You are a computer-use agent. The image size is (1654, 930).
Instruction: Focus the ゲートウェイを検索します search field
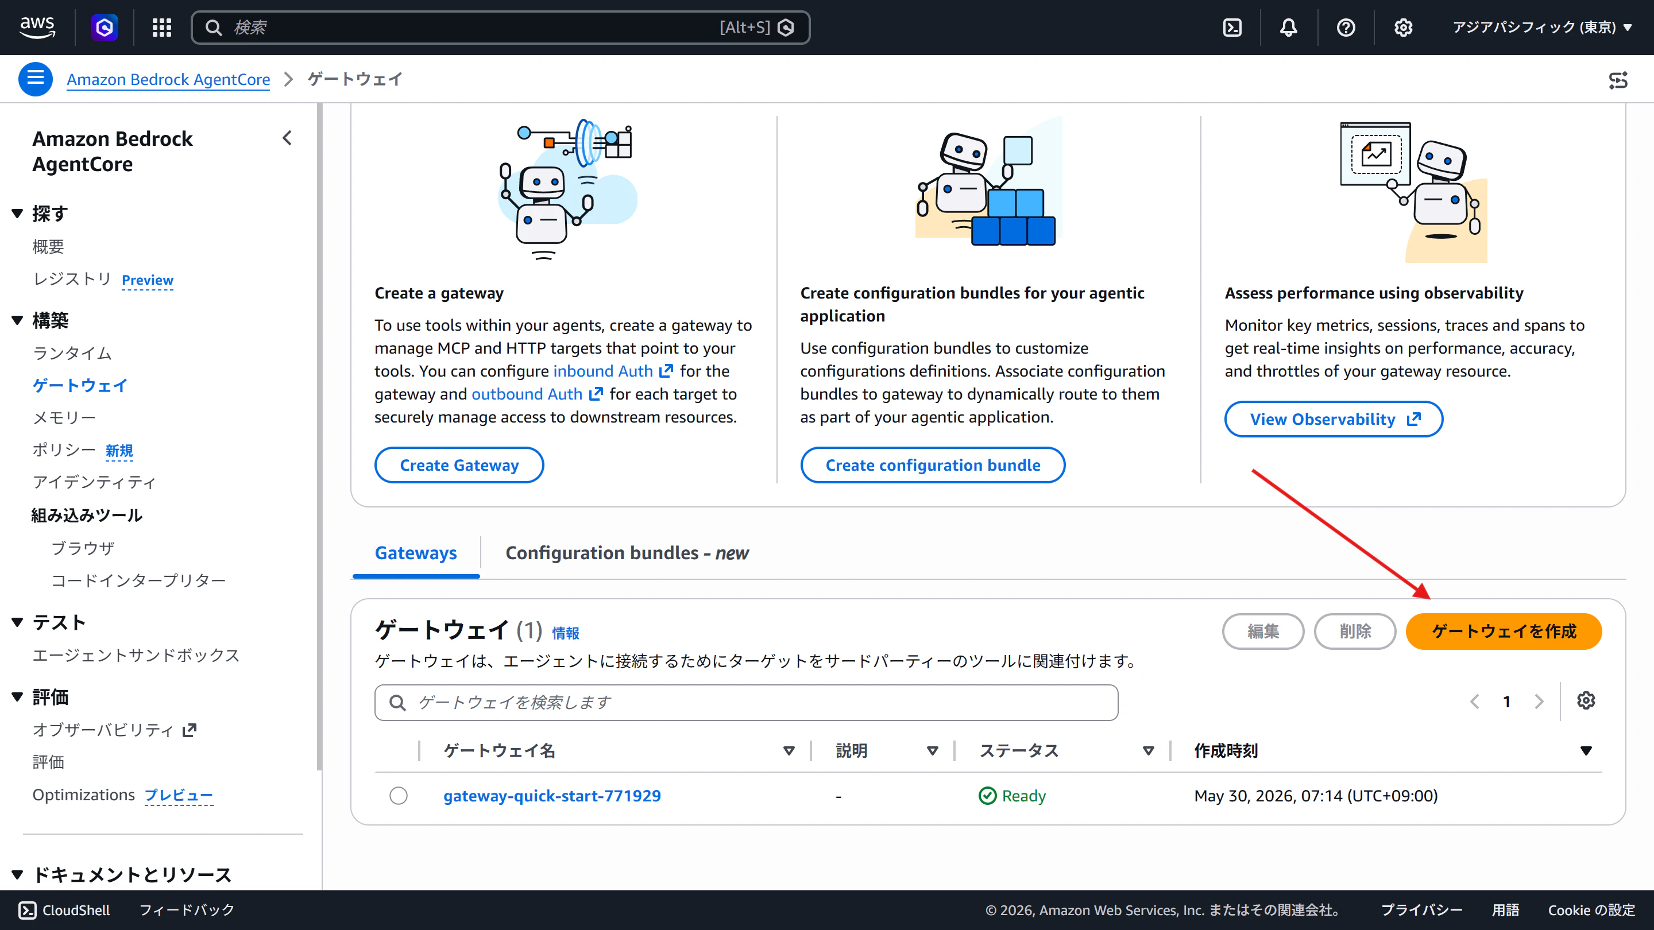(746, 702)
